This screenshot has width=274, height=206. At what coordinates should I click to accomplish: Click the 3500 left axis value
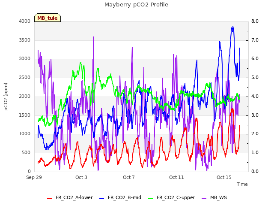pos(25,40)
